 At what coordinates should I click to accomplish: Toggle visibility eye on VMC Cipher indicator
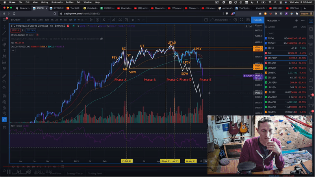coord(102,38)
